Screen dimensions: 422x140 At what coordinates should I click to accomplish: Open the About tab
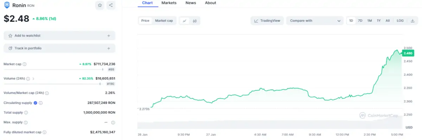point(210,3)
